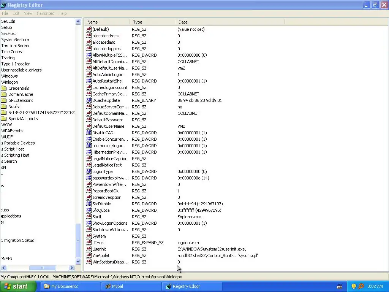
Task: Sort values by the Name column header
Action: [x=107, y=22]
